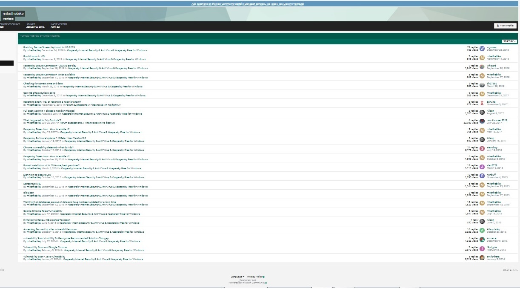Open wgouser's avatar in Secure Screen Keyboard row

(482, 49)
